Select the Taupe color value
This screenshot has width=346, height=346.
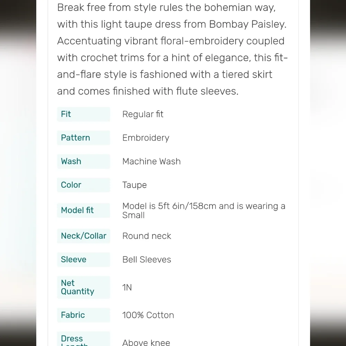click(x=134, y=185)
